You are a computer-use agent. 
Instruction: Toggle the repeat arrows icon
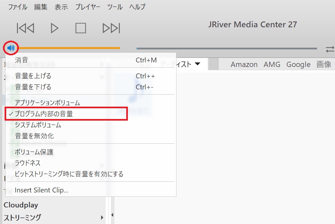coord(330,49)
